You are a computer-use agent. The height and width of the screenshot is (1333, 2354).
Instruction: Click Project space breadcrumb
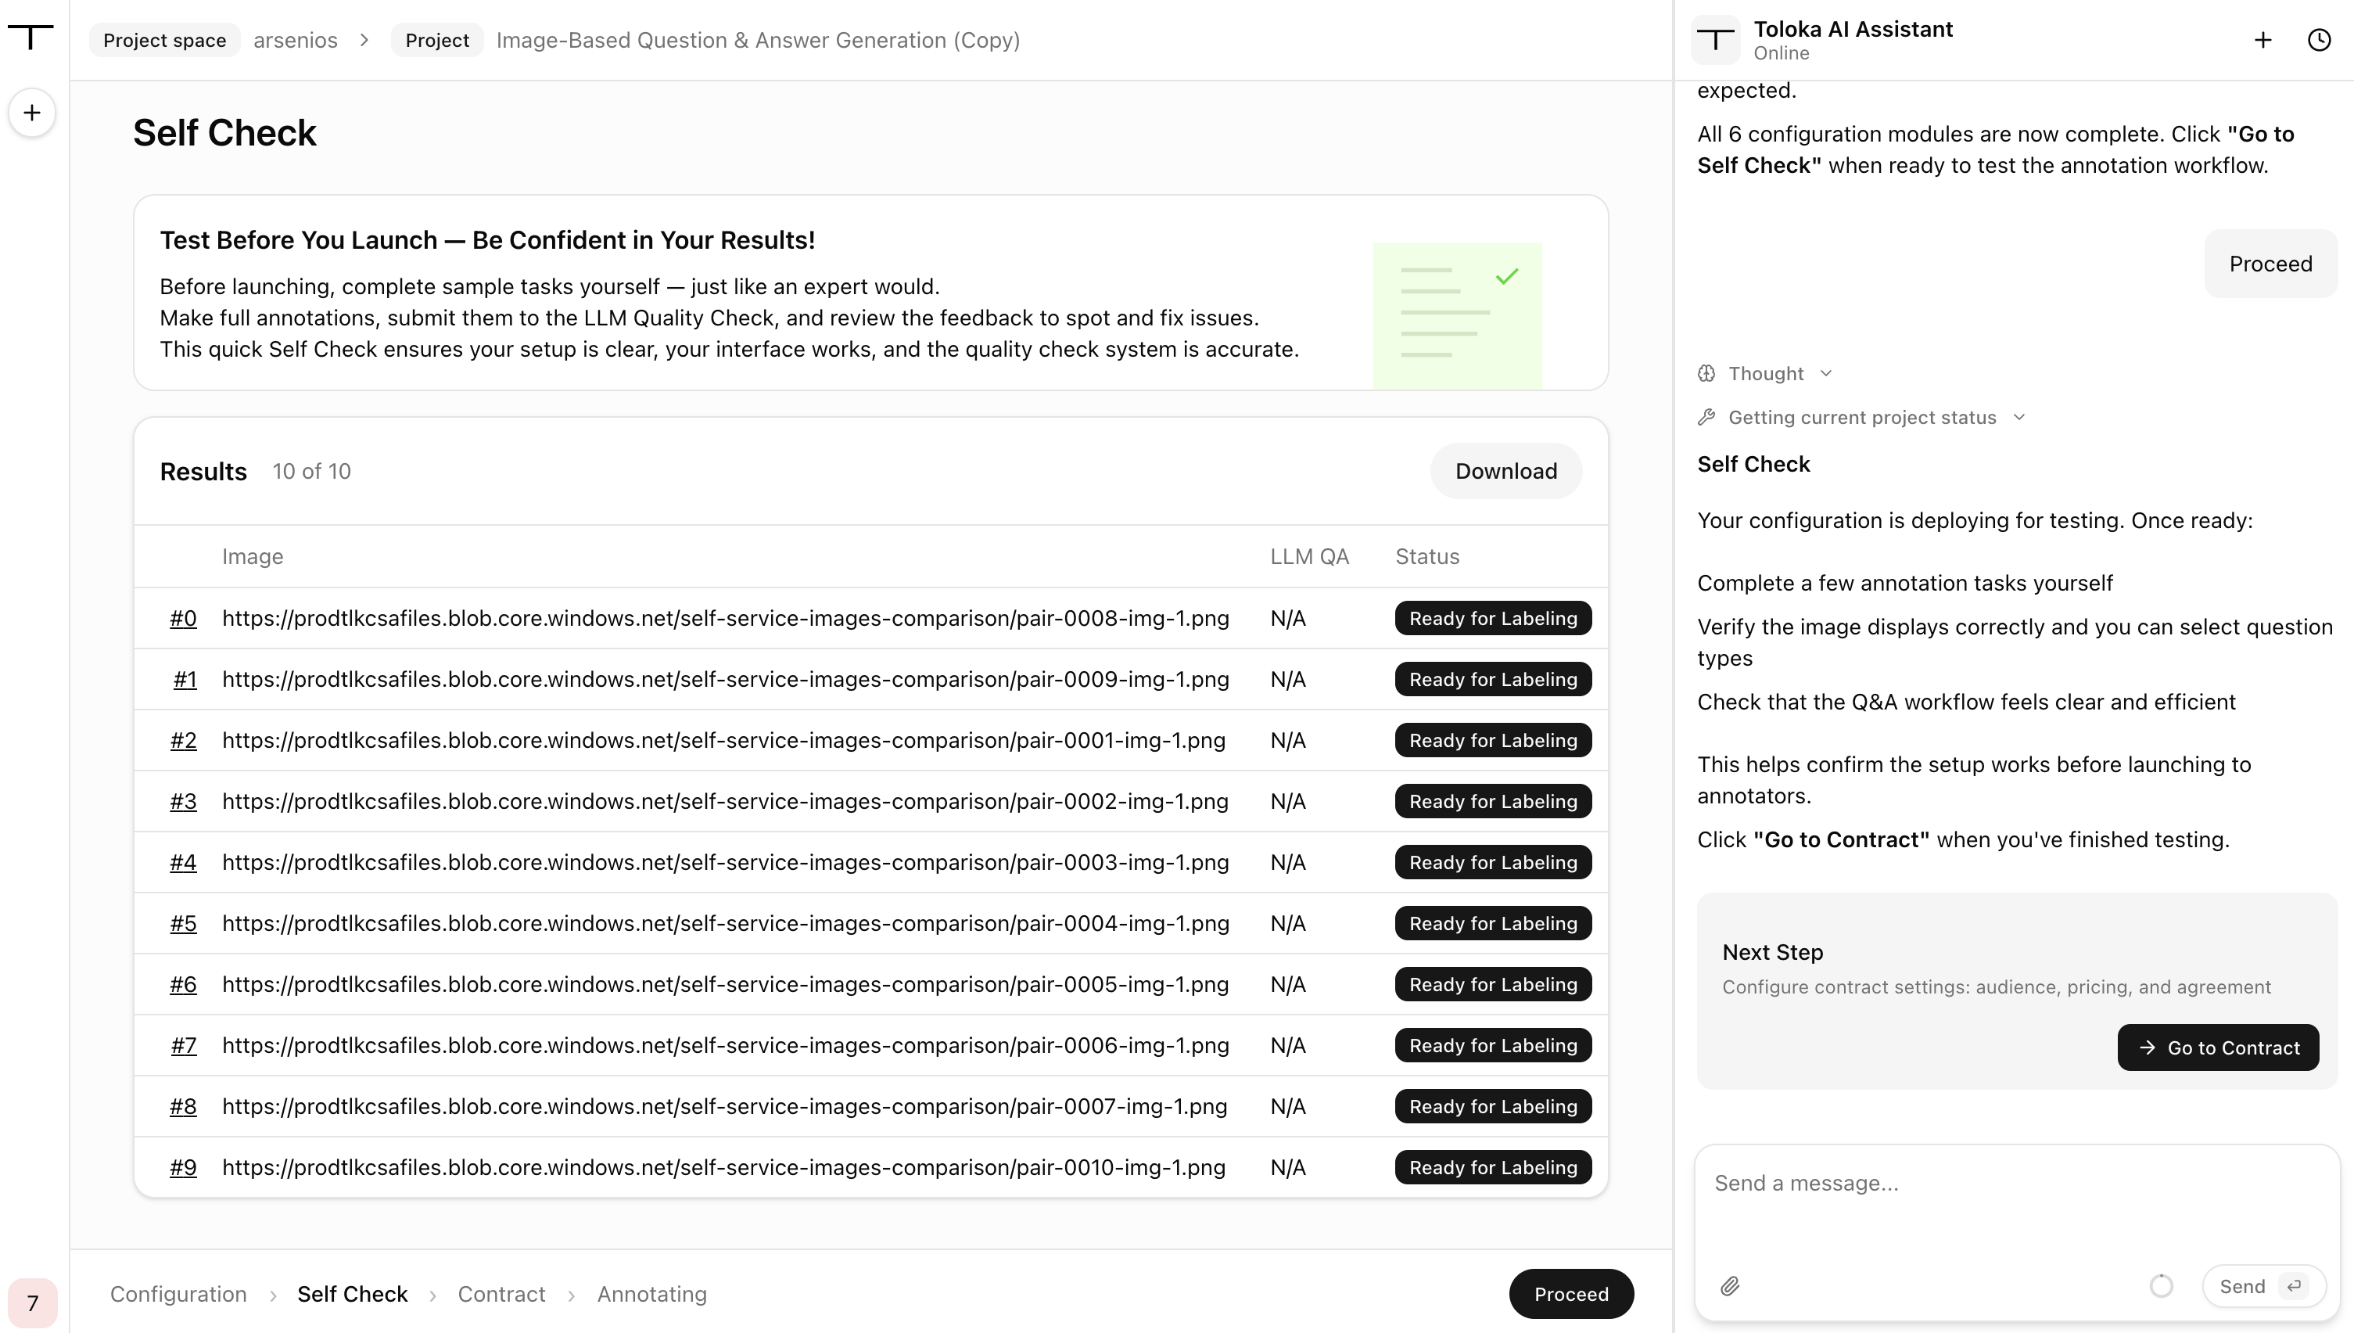click(x=165, y=40)
